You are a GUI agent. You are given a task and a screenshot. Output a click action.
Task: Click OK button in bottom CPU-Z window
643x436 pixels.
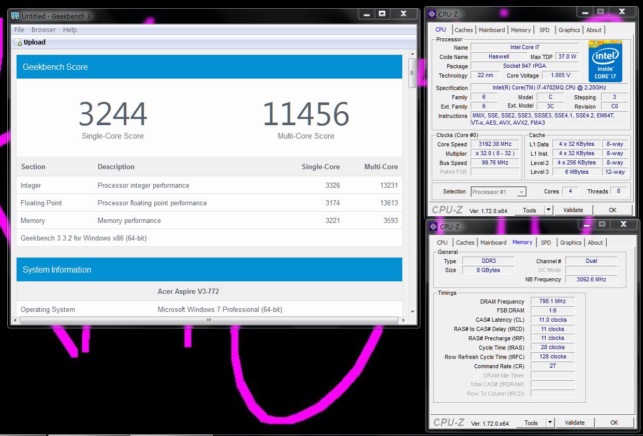(x=614, y=423)
